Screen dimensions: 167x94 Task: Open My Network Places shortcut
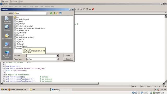pos(7,55)
